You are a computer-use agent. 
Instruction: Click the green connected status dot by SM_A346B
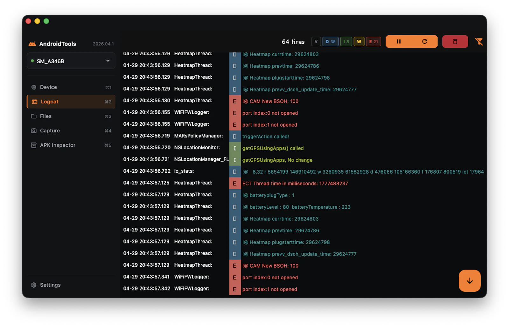click(32, 61)
